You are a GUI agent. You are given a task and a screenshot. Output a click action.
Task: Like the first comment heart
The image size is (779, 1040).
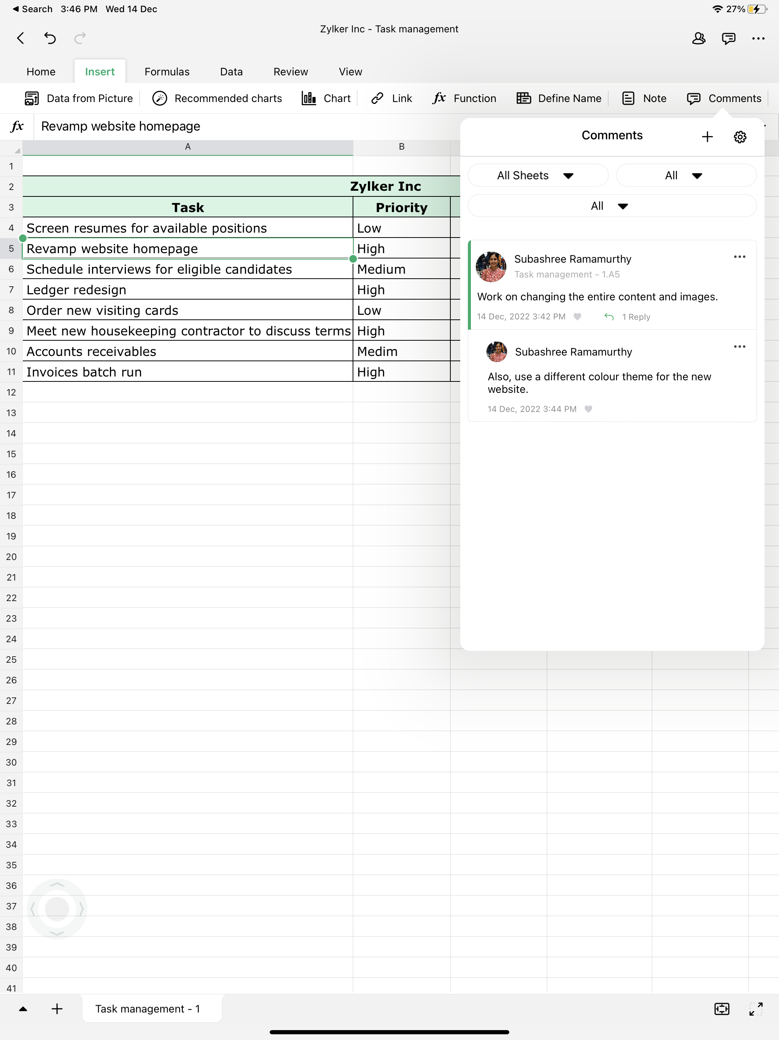click(577, 316)
